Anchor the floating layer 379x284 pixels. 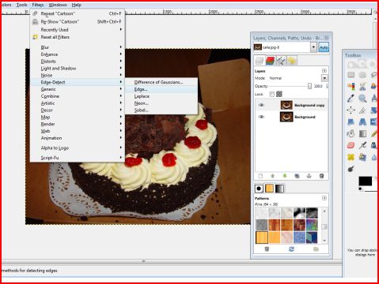click(x=309, y=176)
